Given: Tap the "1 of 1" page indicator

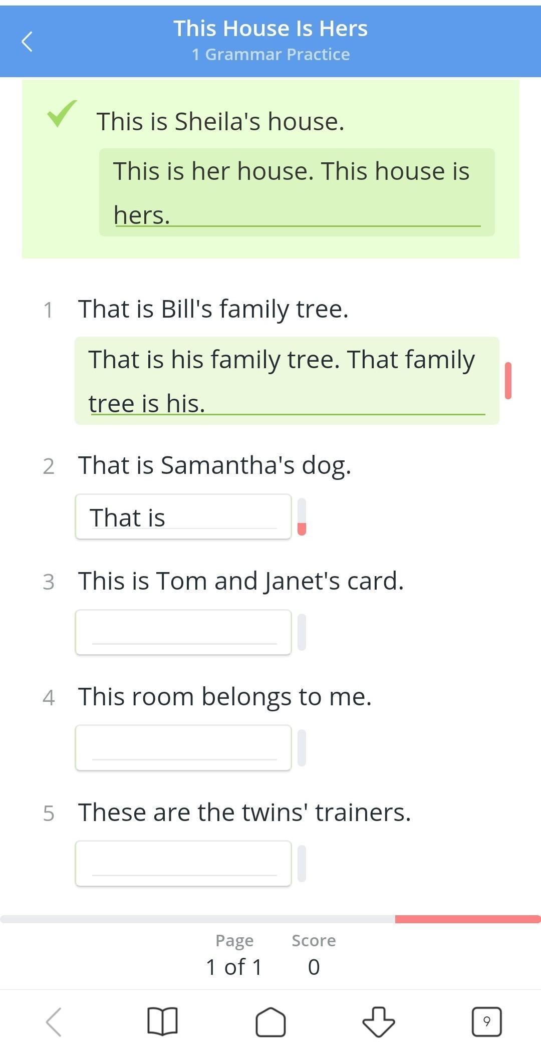Looking at the screenshot, I should tap(234, 967).
